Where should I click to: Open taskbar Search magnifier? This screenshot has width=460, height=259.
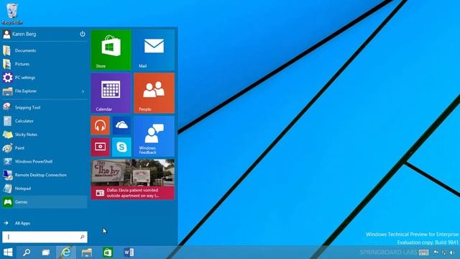click(27, 253)
